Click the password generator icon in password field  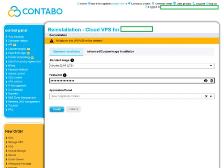coord(211,81)
